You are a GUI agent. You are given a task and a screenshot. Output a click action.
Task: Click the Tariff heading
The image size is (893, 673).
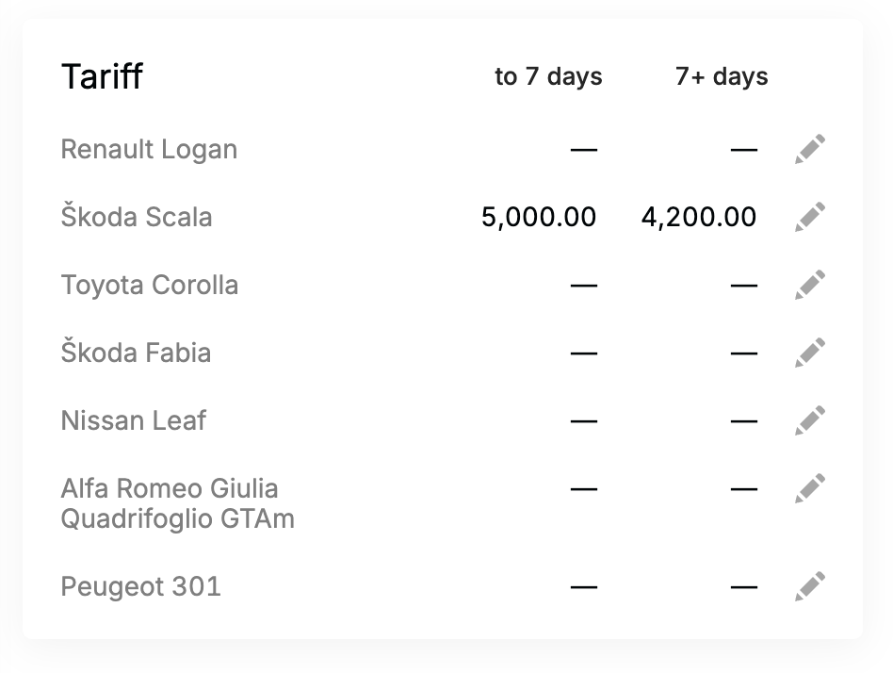tap(102, 76)
